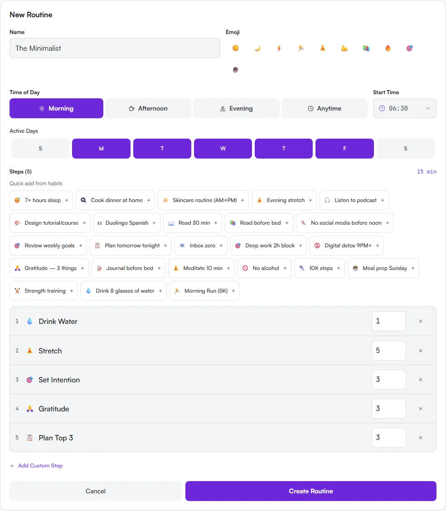Remove the Stretch step

[x=421, y=351]
